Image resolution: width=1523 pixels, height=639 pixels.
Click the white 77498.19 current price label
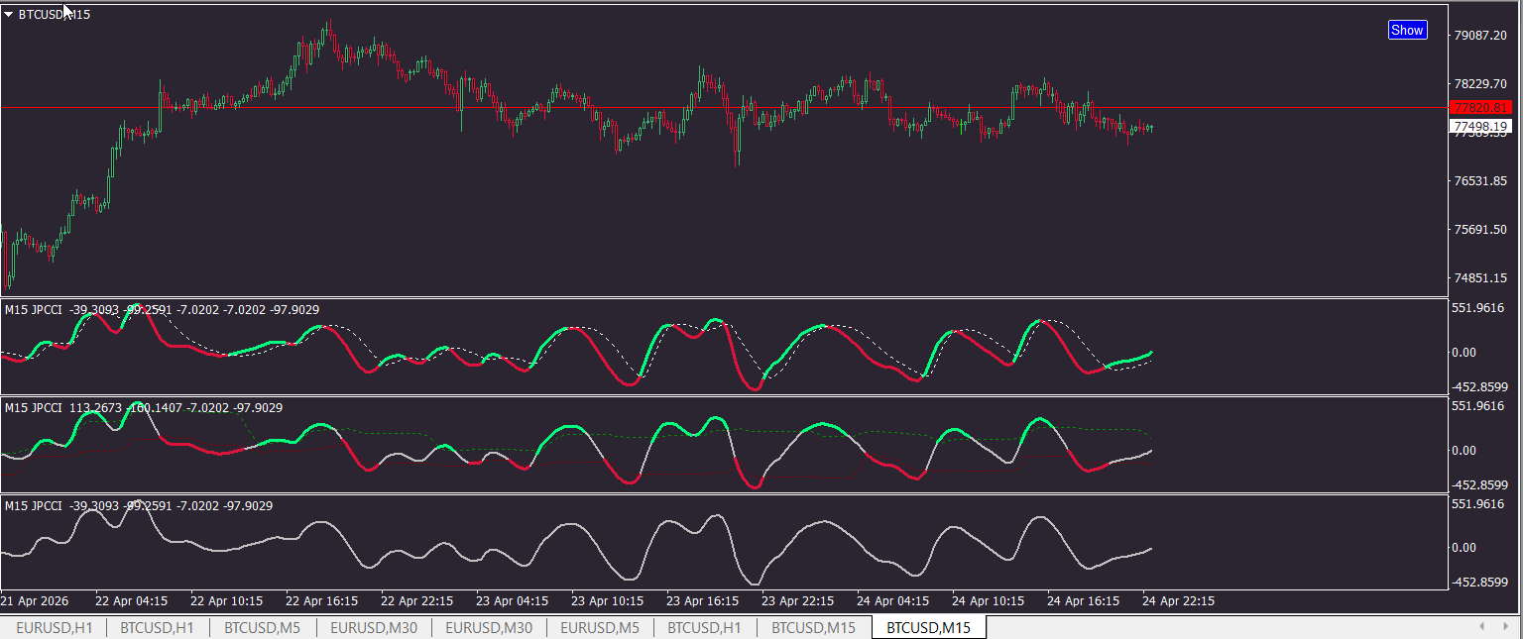click(x=1480, y=127)
